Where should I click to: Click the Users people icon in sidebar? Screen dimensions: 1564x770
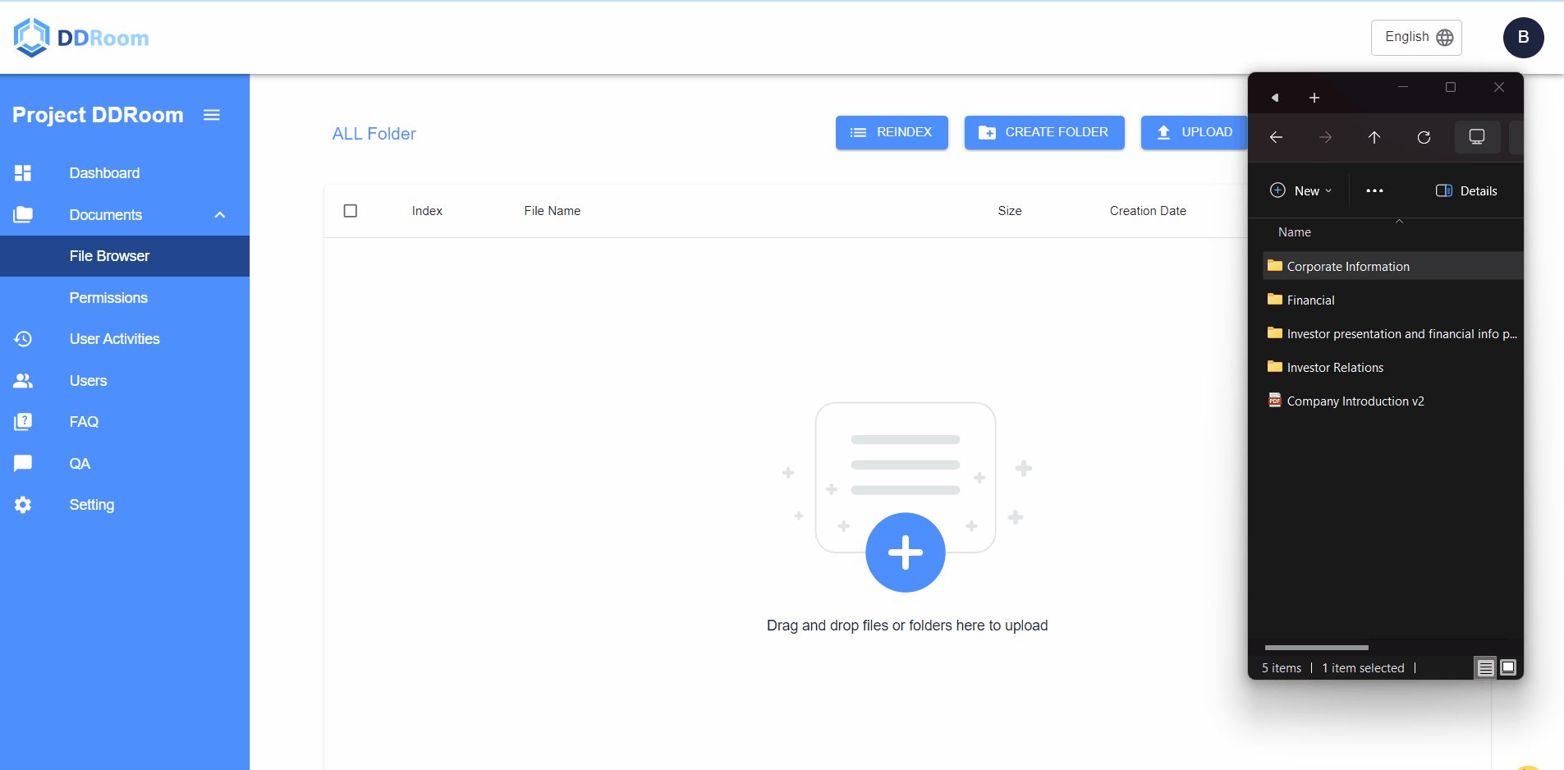pos(23,380)
